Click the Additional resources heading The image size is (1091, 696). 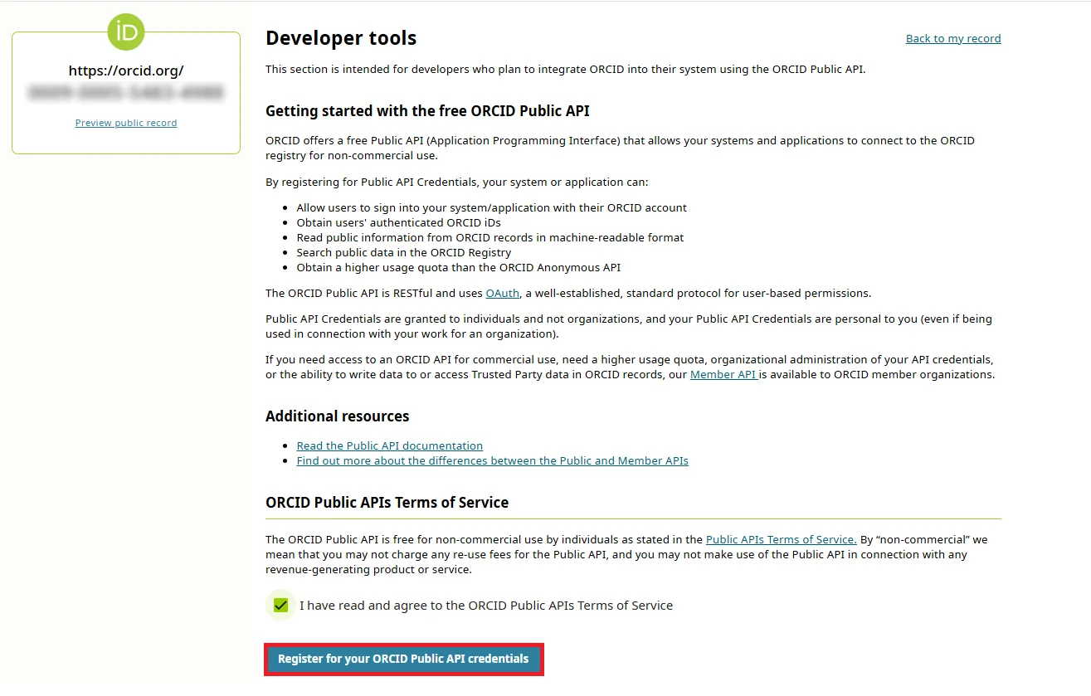(337, 416)
